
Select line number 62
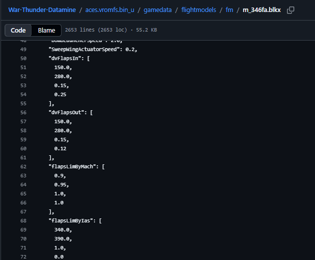pos(23,167)
